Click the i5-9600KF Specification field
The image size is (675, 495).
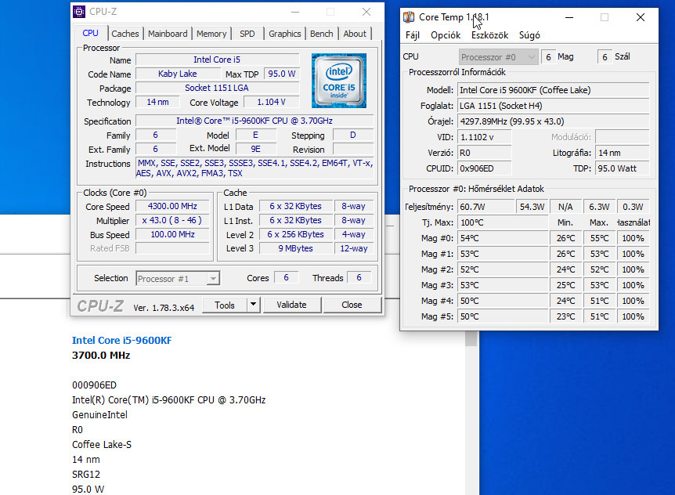pyautogui.click(x=254, y=121)
